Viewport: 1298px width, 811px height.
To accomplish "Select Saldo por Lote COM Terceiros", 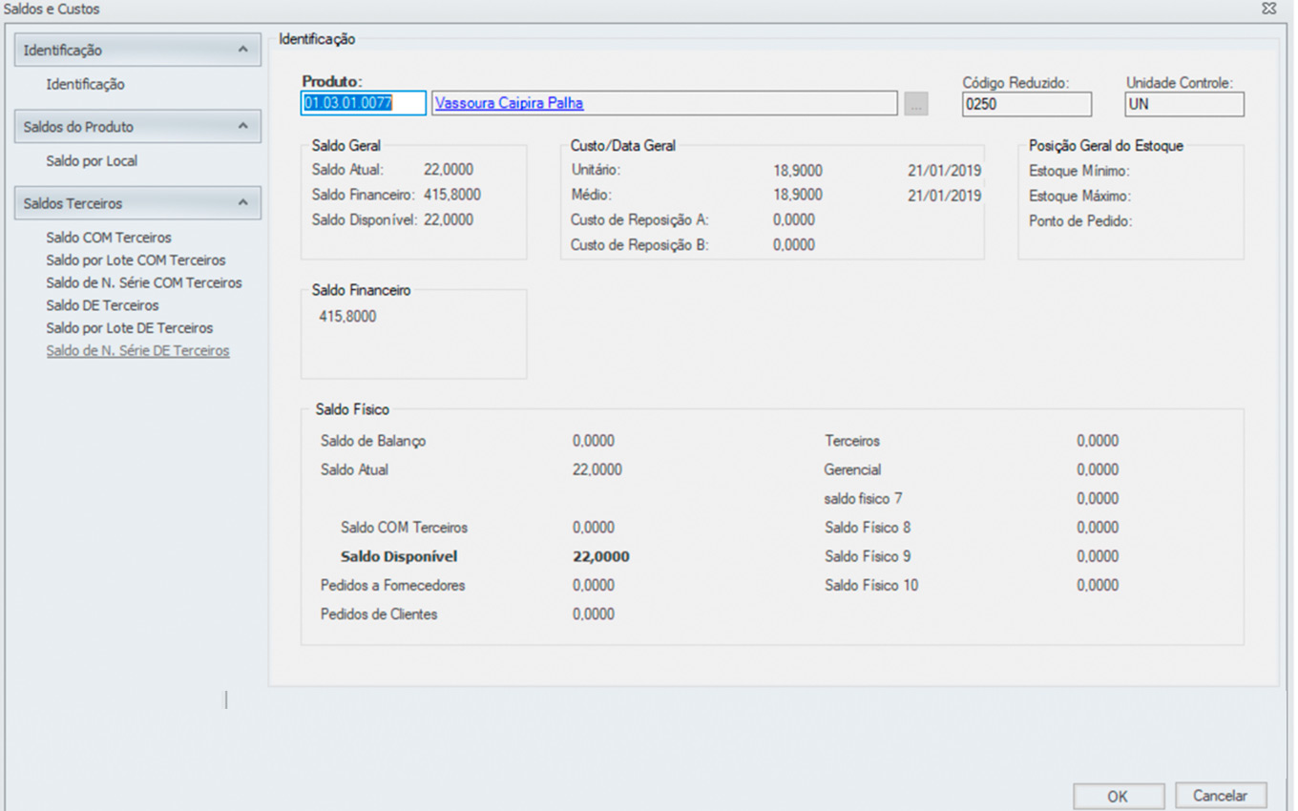I will click(x=136, y=260).
